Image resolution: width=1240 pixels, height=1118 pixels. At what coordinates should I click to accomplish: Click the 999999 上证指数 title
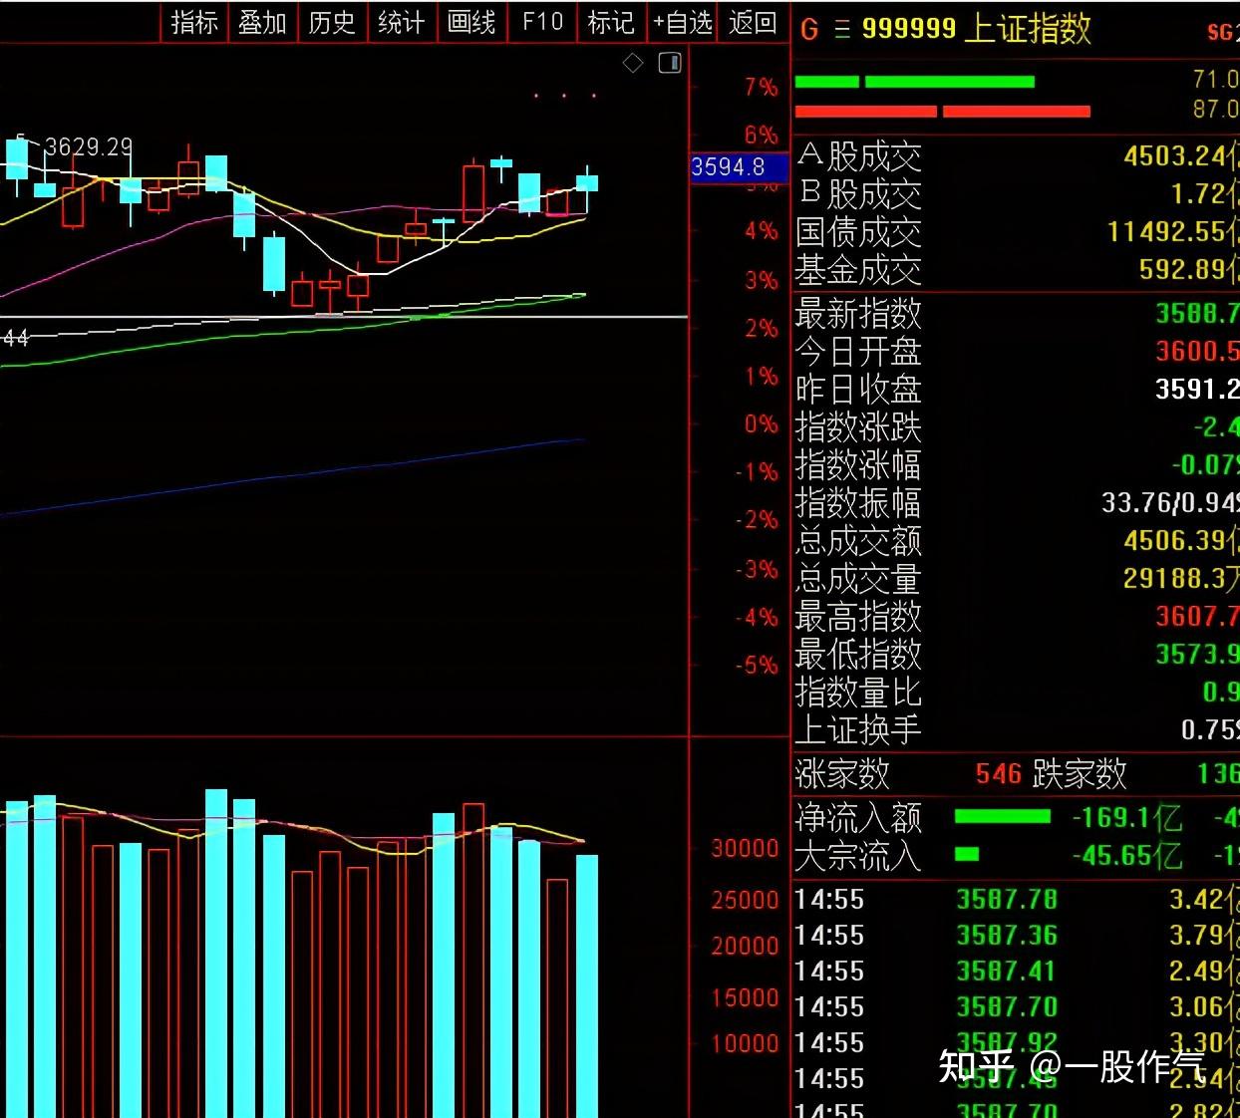pos(976,29)
